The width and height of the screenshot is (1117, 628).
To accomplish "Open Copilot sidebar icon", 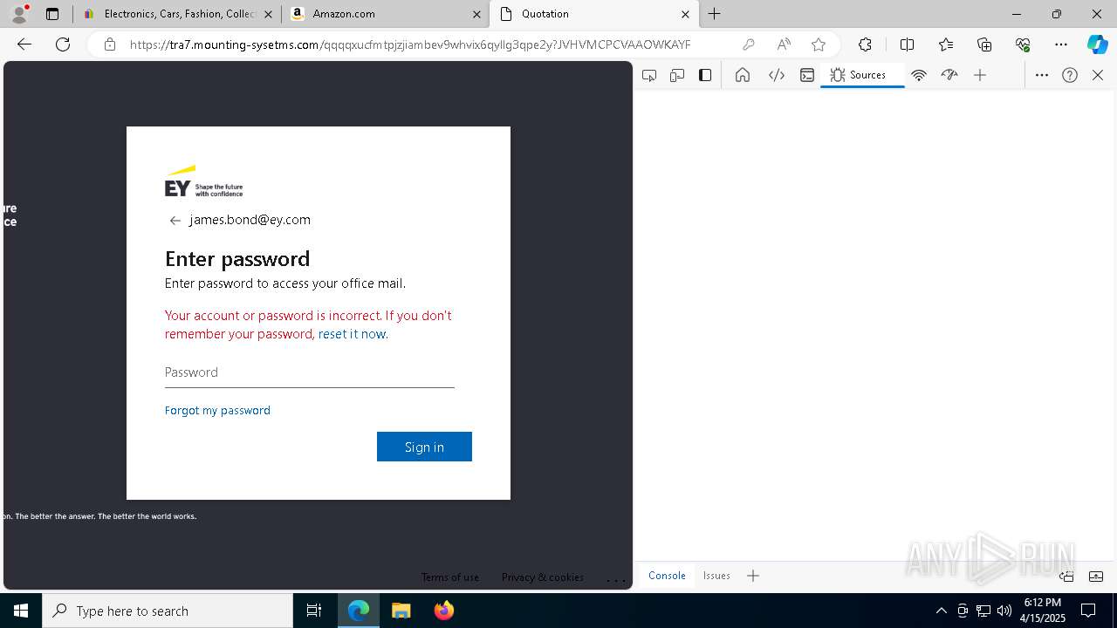I will point(1097,44).
